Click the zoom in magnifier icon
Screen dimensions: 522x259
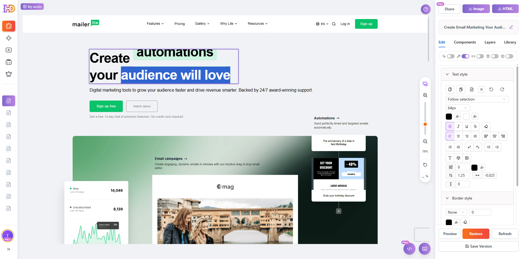[425, 95]
